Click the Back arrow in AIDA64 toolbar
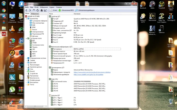Screen dimensions: 177x110 [x=26, y=10]
